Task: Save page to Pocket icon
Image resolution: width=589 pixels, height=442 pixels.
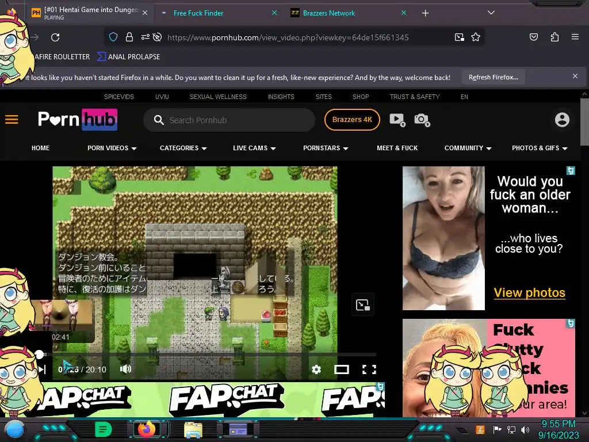Action: coord(533,37)
